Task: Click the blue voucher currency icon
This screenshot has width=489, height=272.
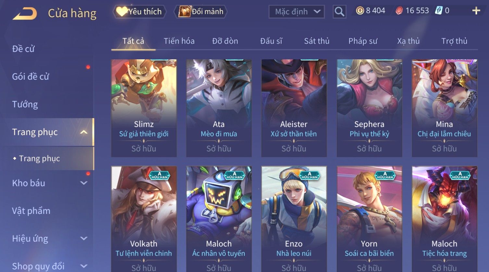Action: (439, 11)
